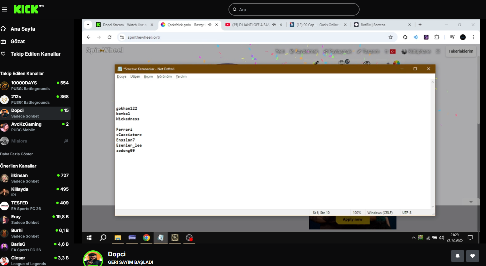Open Windows Start menu
Screen dimensions: 486x266
(89, 238)
